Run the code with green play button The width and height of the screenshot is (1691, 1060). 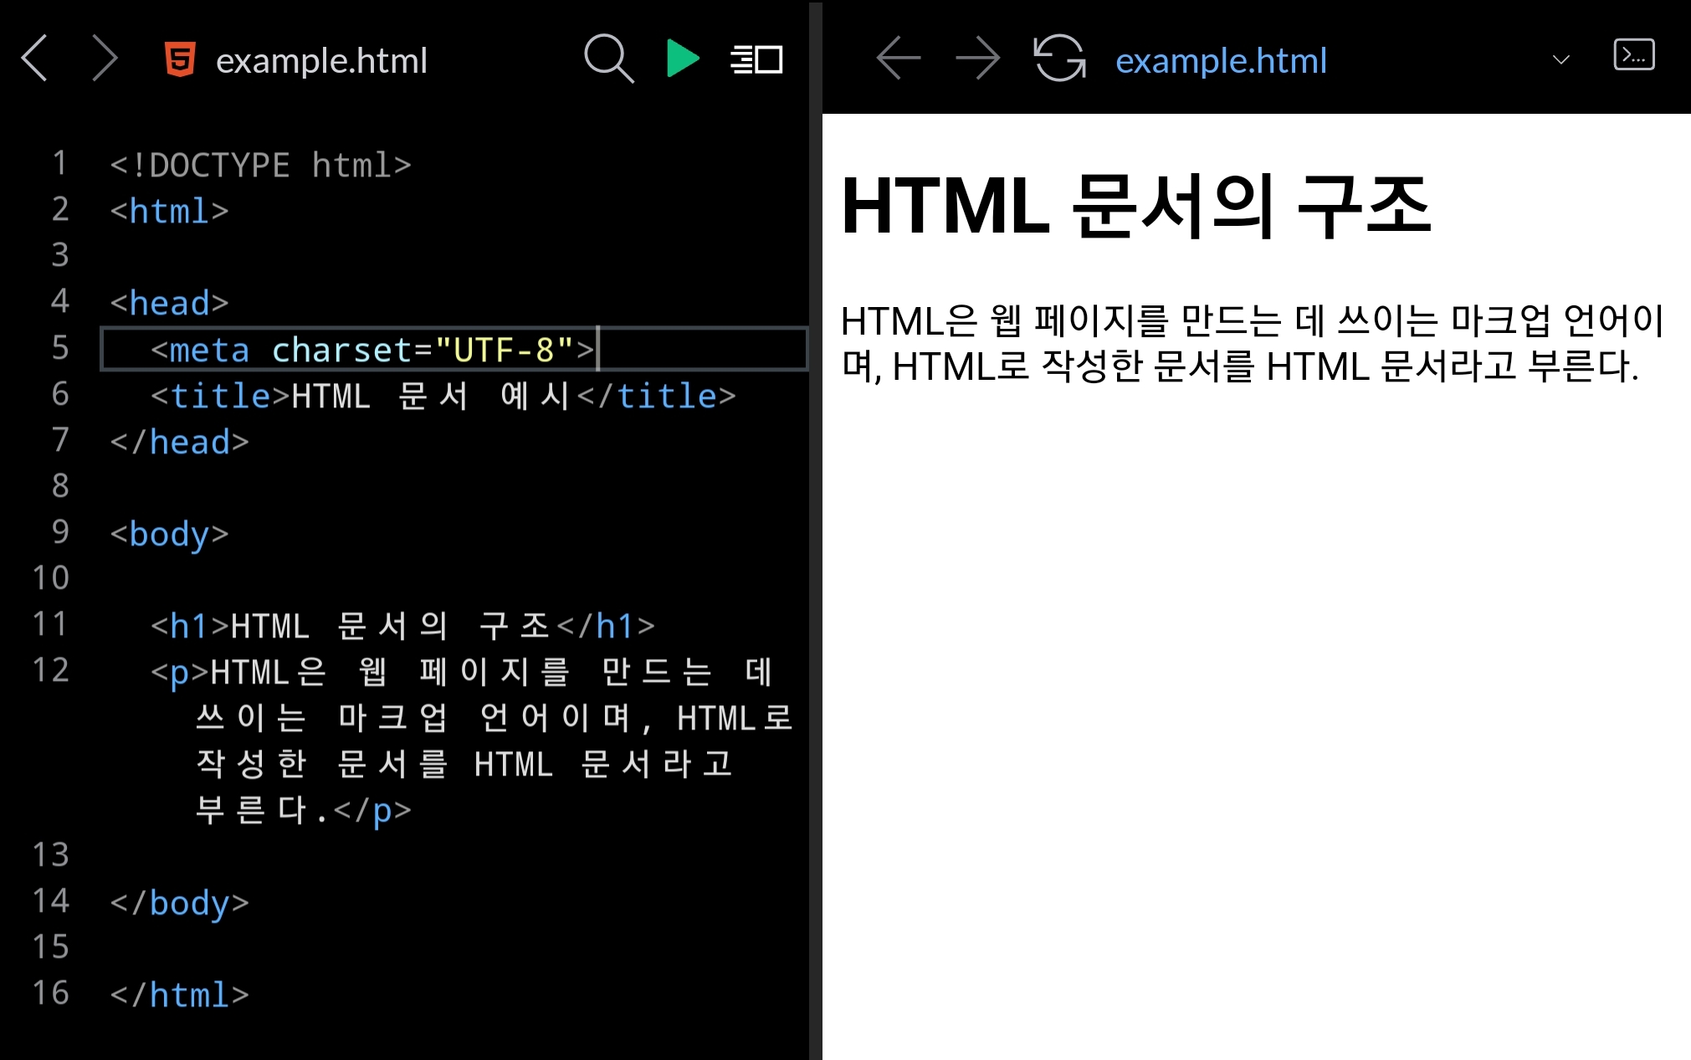[x=682, y=59]
